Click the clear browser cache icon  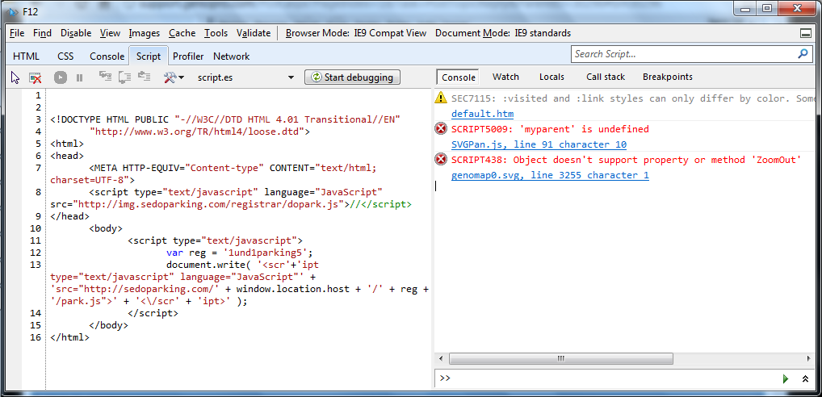(35, 77)
